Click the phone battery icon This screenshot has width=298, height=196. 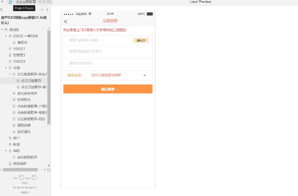tap(150, 14)
